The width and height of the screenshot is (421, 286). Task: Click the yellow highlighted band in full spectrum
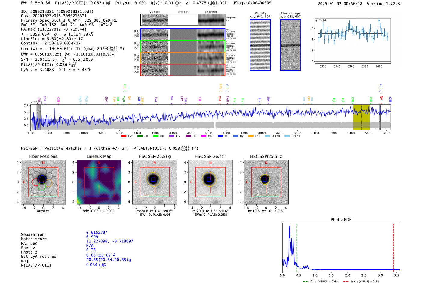tap(361, 117)
